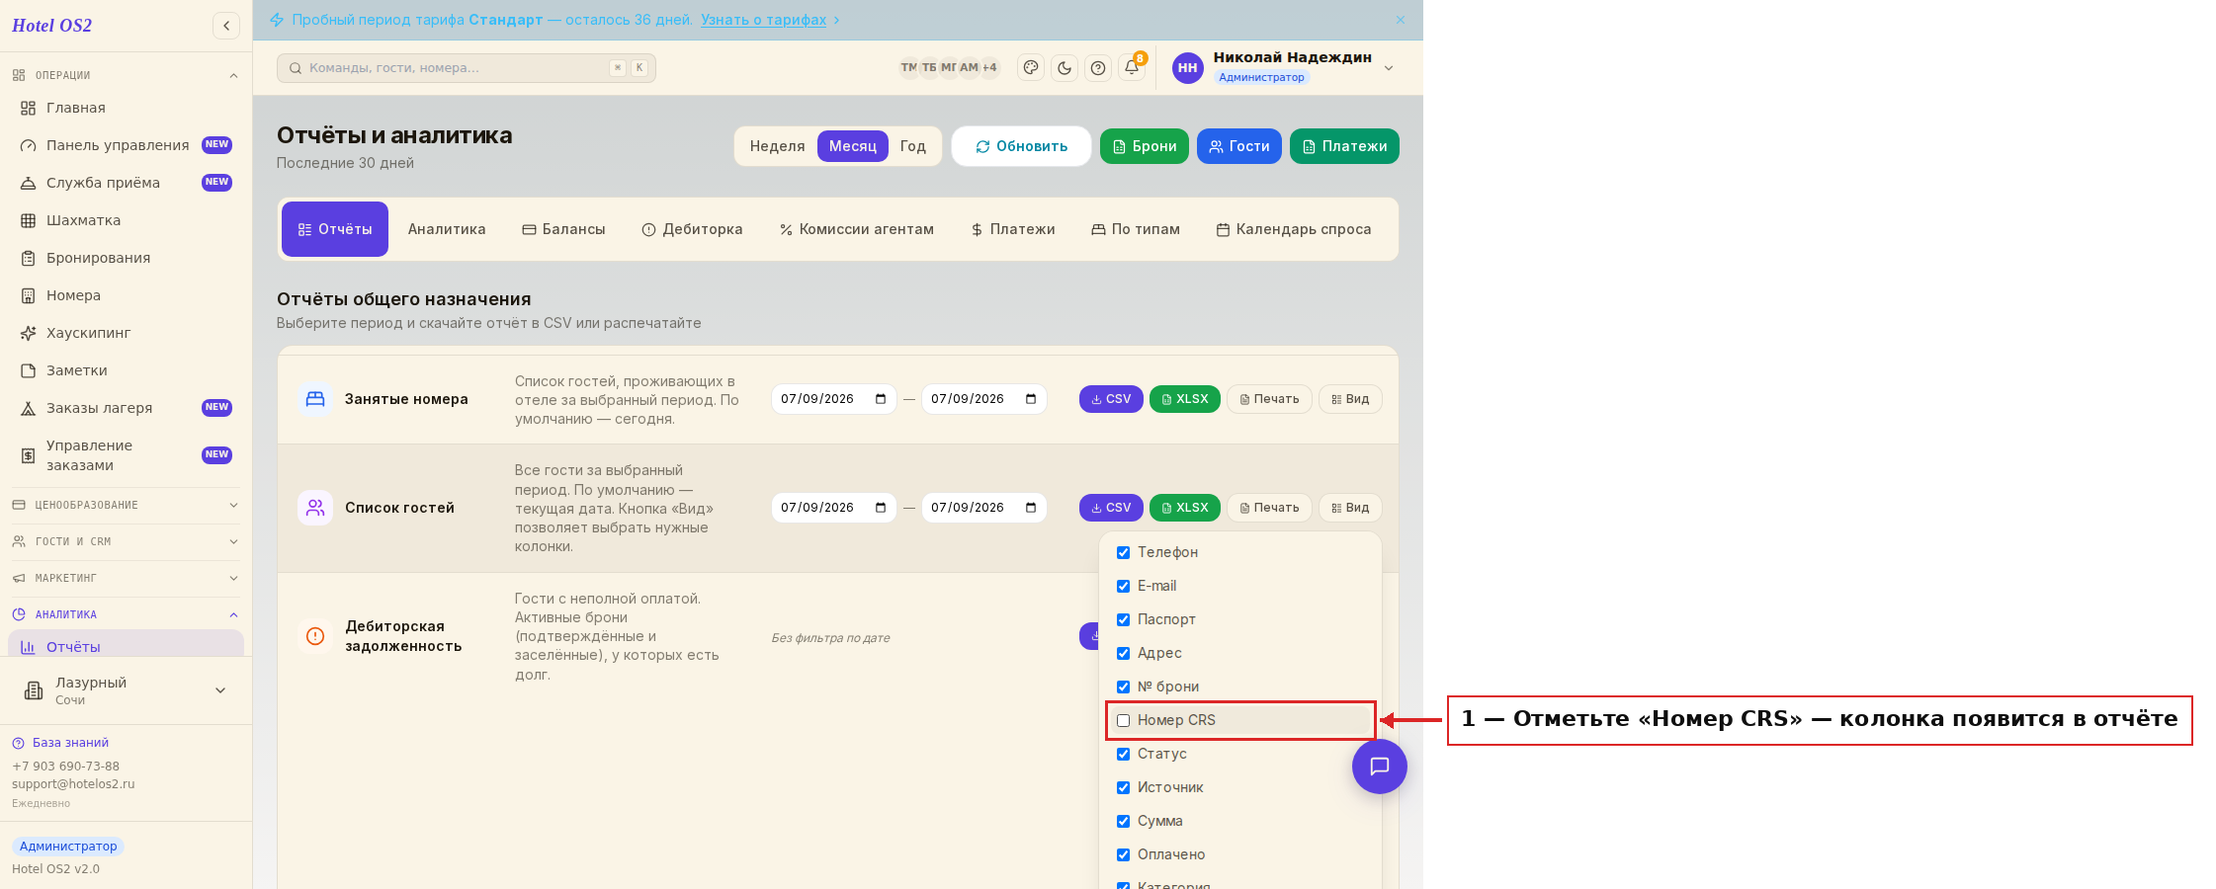The image size is (2216, 889).
Task: Toggle dark mode moon icon
Action: [x=1065, y=68]
